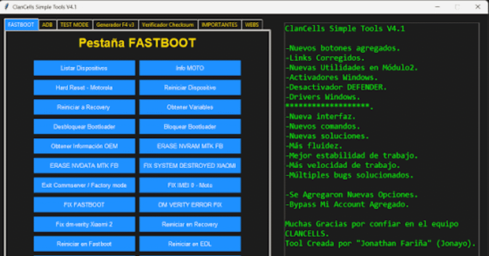Image resolution: width=489 pixels, height=256 pixels.
Task: Click '-Activadores Windows.' line
Action: click(x=331, y=77)
